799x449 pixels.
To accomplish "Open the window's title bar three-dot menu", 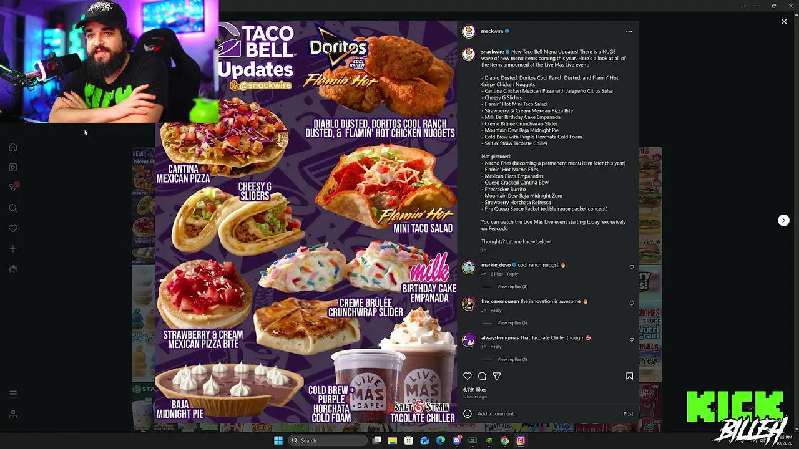I will click(742, 6).
